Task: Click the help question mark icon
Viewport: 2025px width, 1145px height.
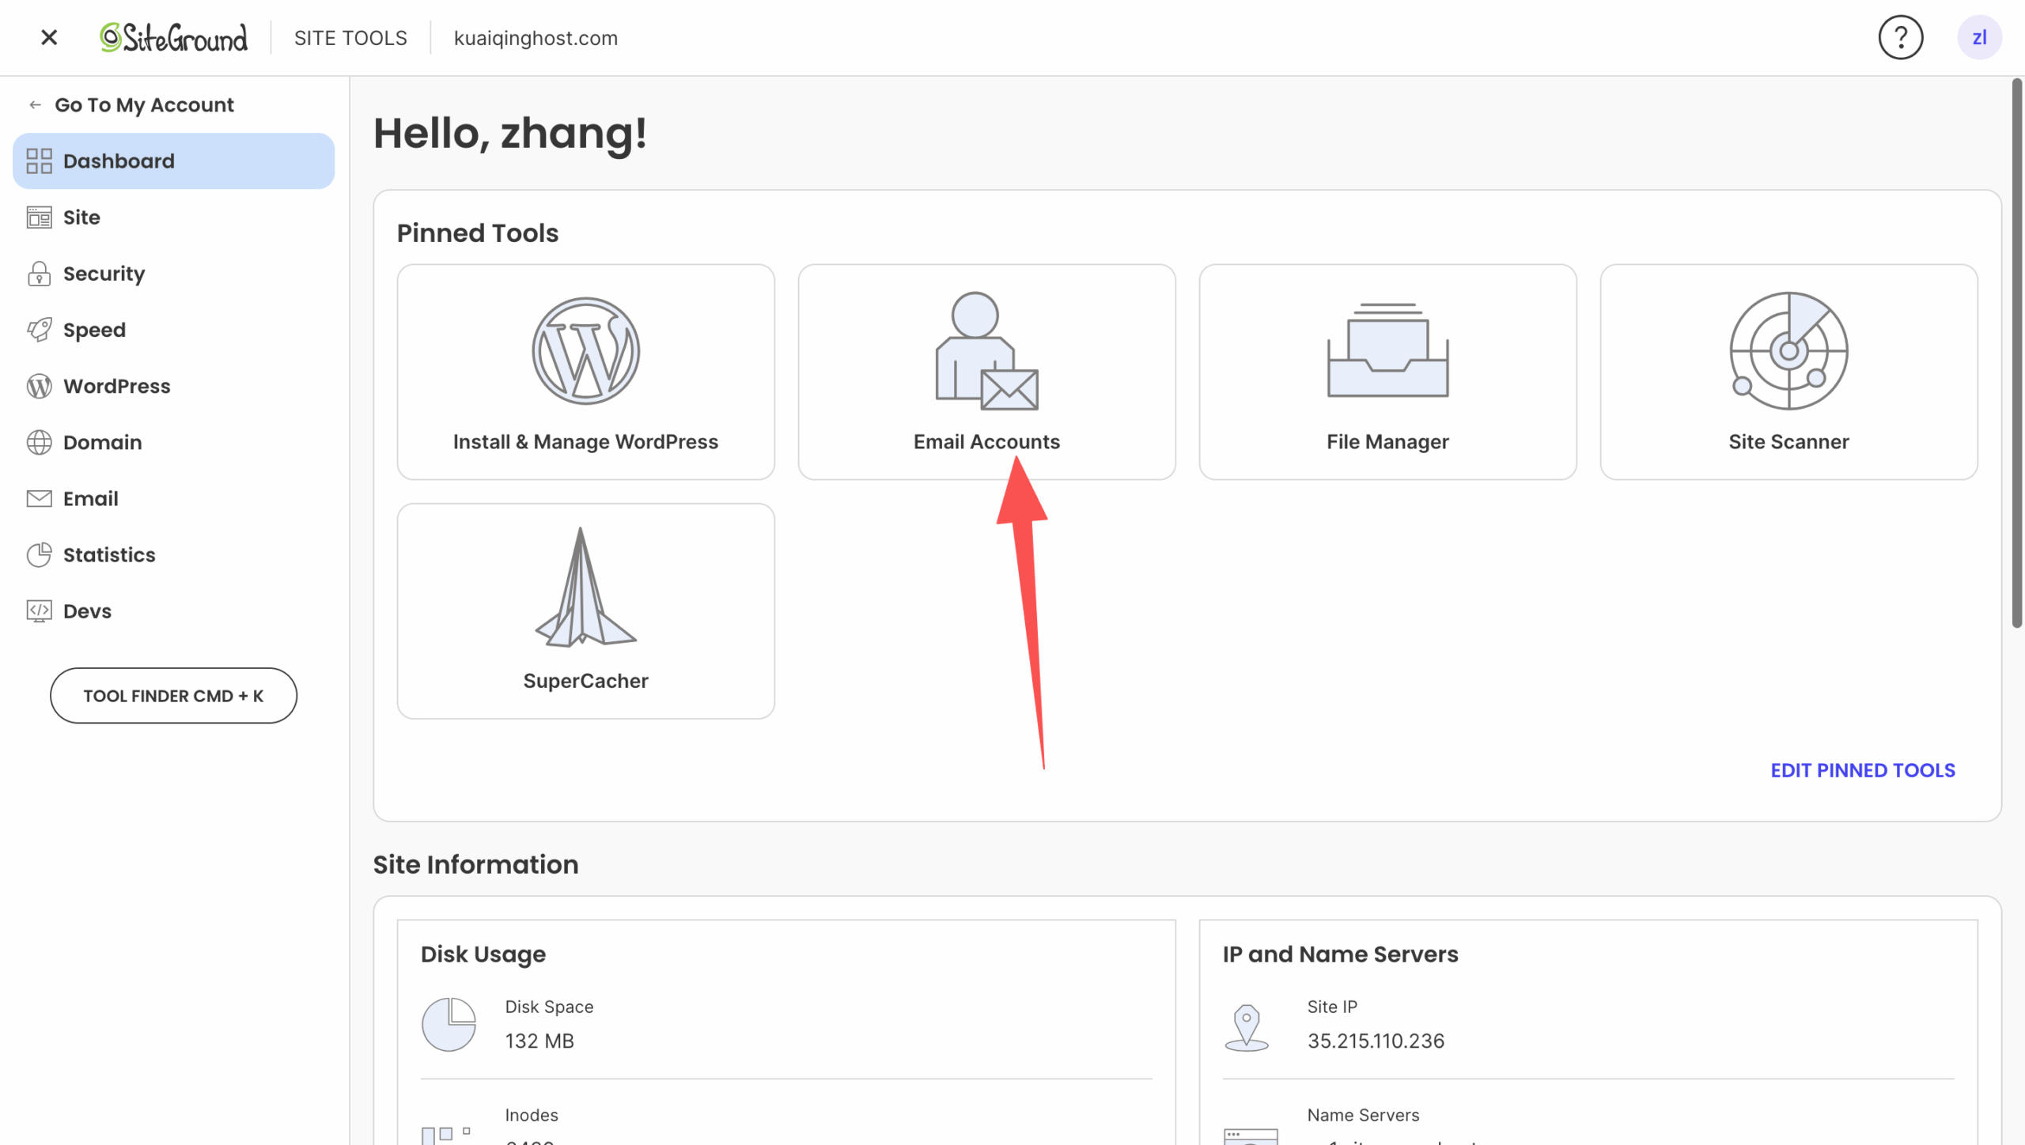Action: [1900, 37]
